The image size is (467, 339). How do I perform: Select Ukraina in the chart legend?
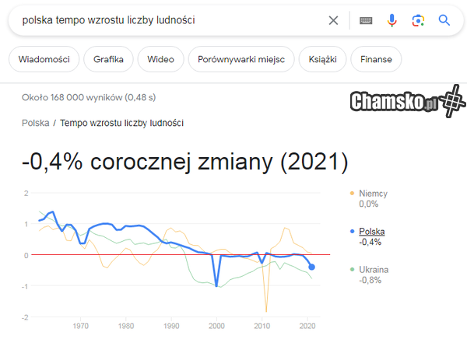tap(374, 269)
